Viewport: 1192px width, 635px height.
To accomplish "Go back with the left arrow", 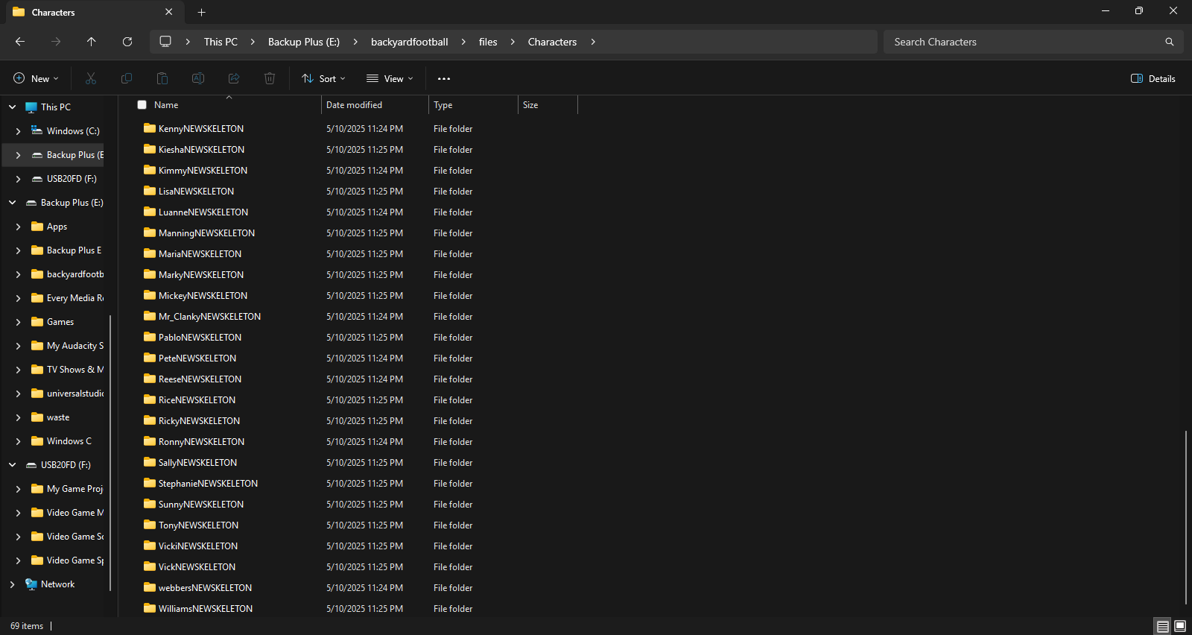I will pos(20,42).
